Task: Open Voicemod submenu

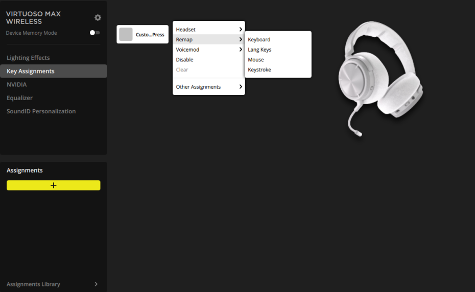Action: tap(209, 50)
